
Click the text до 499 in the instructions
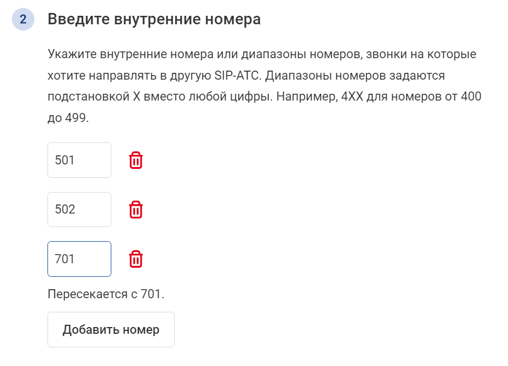click(x=68, y=117)
